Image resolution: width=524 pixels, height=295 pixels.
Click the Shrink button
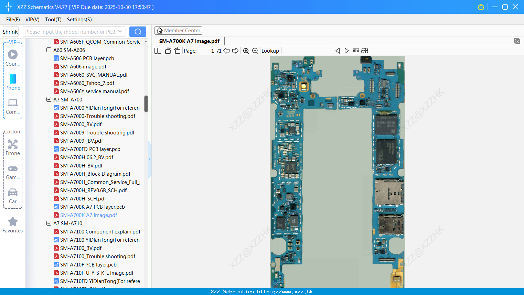(x=10, y=32)
